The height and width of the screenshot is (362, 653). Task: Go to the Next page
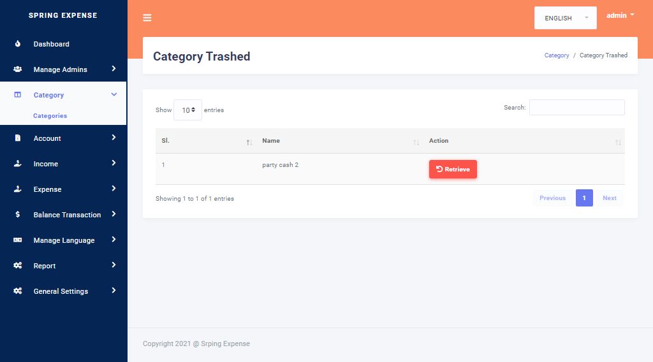click(609, 198)
